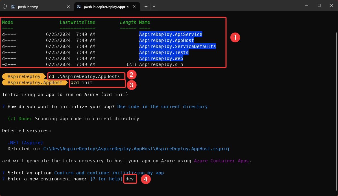Click the 'AspireDeploy.AppHost' prompt segment before azd init
The width and height of the screenshot is (338, 196).
pos(35,82)
